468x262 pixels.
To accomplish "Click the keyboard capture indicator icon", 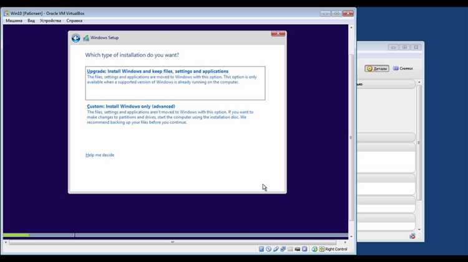I will 321,249.
